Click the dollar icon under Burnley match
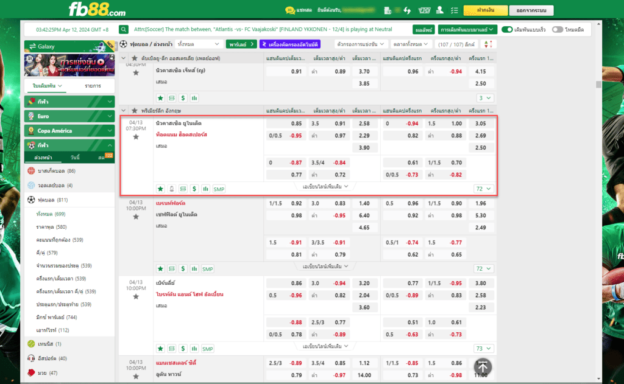Screen dimensions: 624x384 (x=183, y=349)
